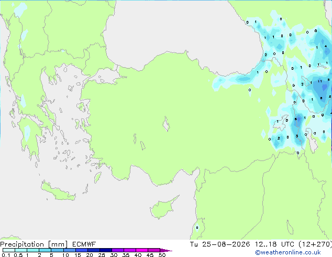
Task: Click the legend label '15'
Action: [x=78, y=255]
